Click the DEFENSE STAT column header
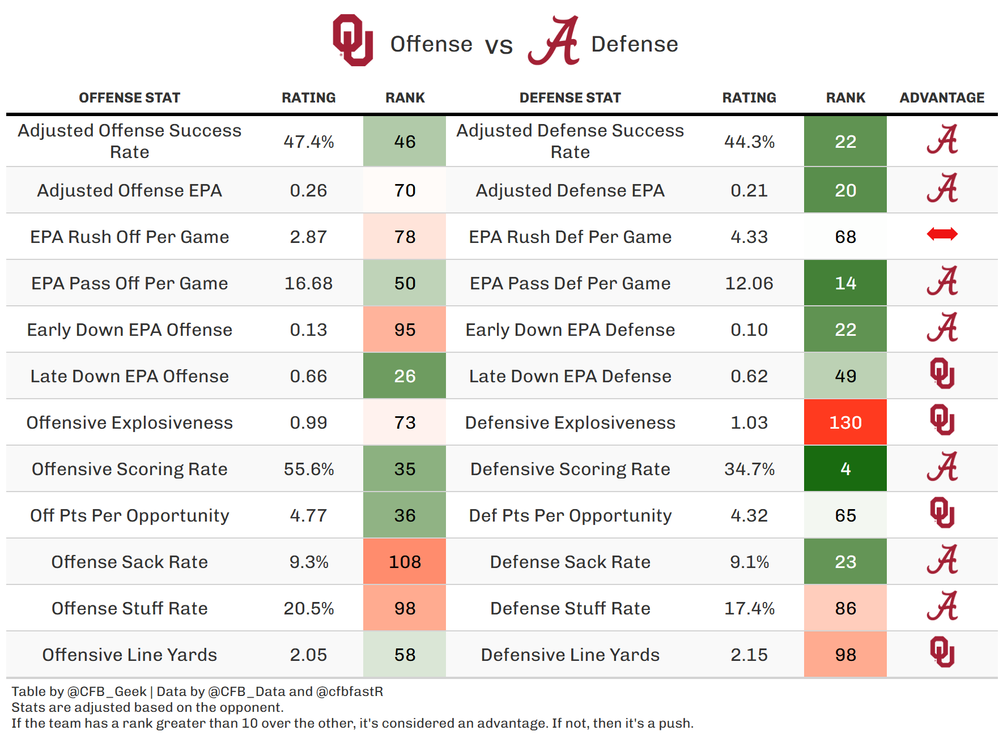The image size is (1003, 743). pos(570,98)
